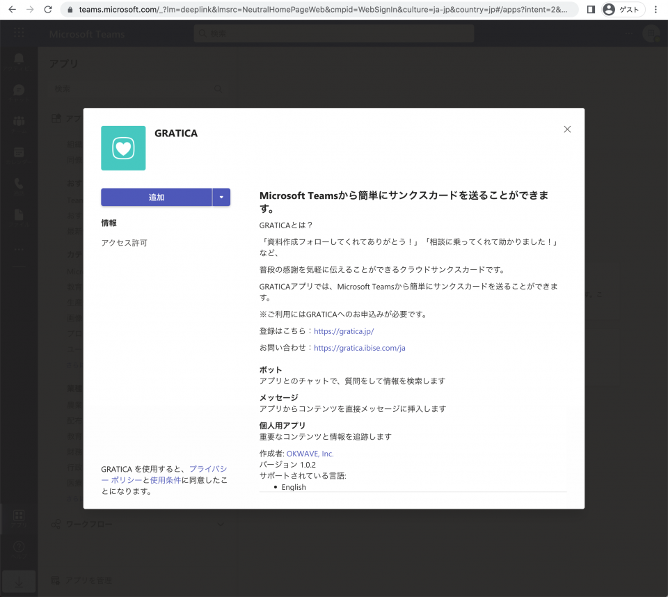Click the 追加 button to add GRATICA
Screen dimensions: 668x597
click(157, 198)
